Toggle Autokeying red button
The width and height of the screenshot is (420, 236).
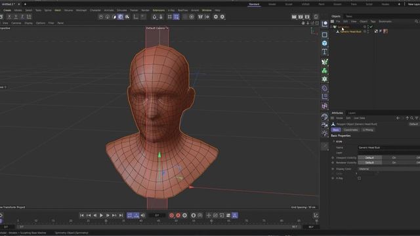(178, 216)
